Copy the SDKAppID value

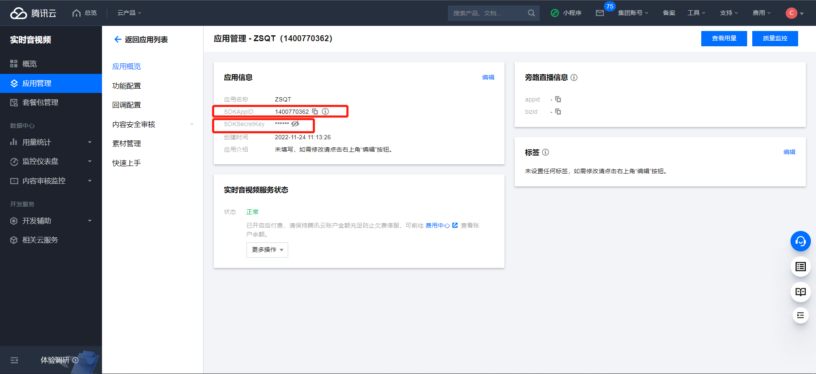point(315,112)
